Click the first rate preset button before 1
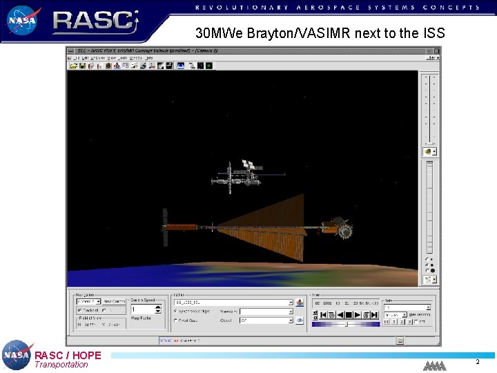The image size is (497, 373). coord(387,322)
